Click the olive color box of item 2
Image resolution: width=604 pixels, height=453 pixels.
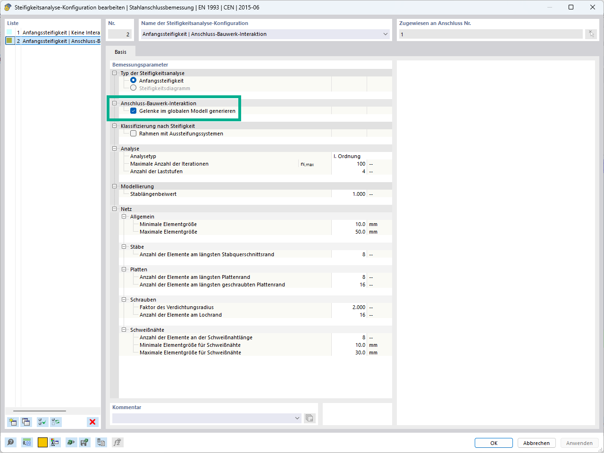coord(9,41)
